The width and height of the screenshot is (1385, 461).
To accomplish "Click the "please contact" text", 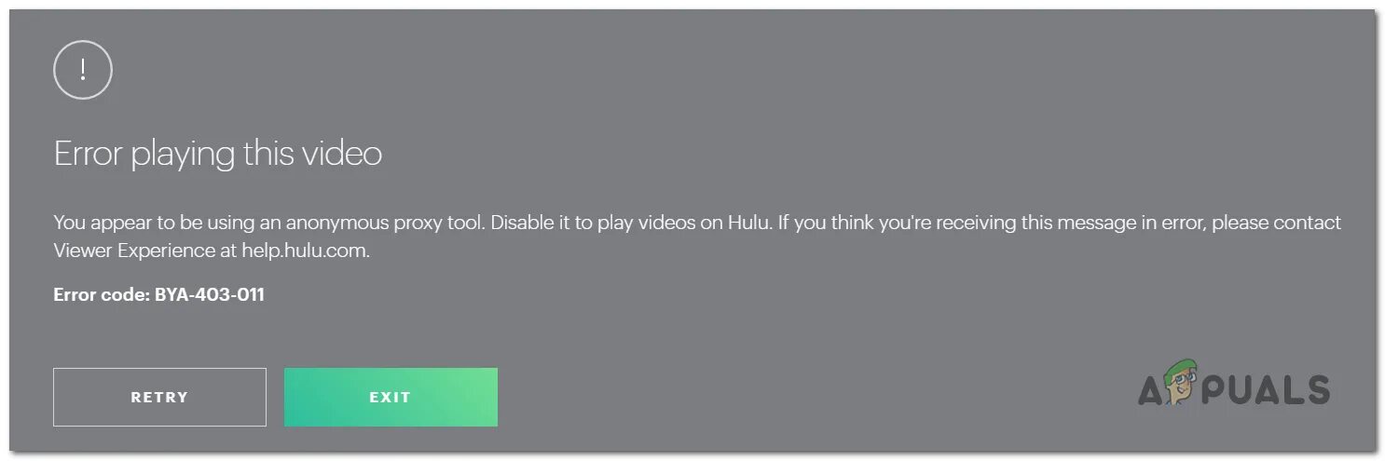I will tap(1277, 224).
